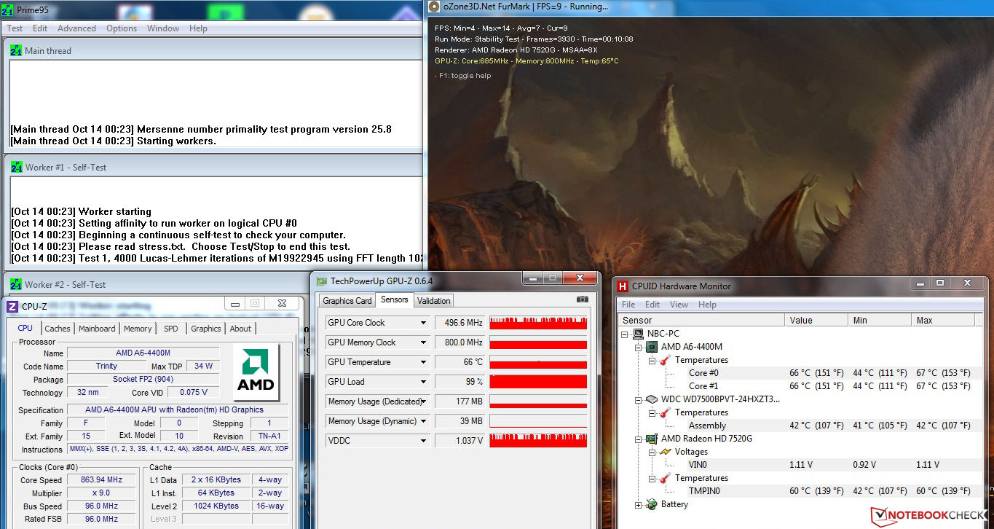Click the Trinity code name field in CPU-Z

pos(107,367)
